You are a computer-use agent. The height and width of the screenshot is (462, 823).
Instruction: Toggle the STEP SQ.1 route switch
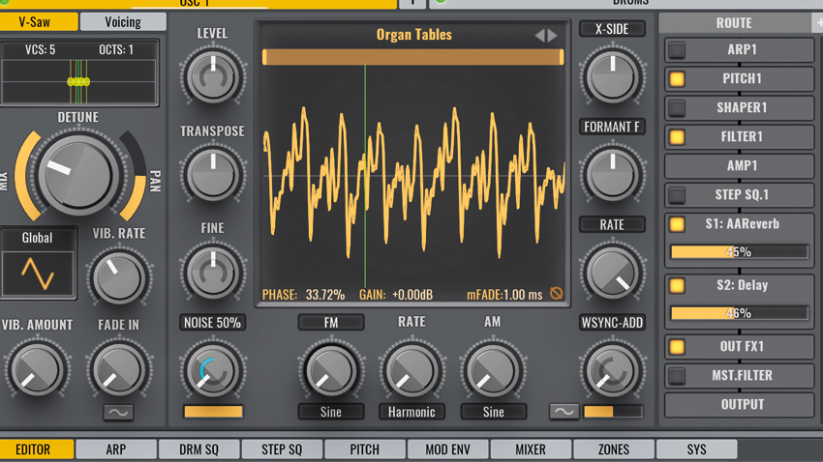(677, 195)
